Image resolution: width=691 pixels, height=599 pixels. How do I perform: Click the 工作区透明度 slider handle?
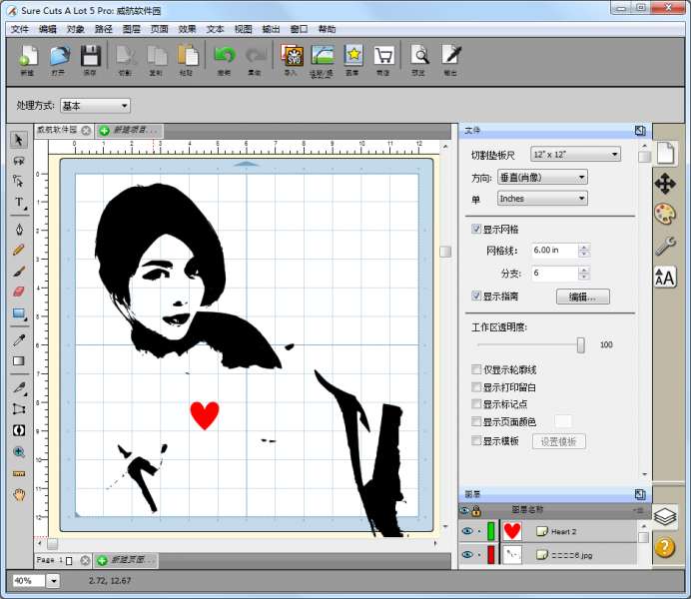coord(580,344)
